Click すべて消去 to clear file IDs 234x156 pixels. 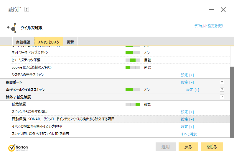[189, 134]
